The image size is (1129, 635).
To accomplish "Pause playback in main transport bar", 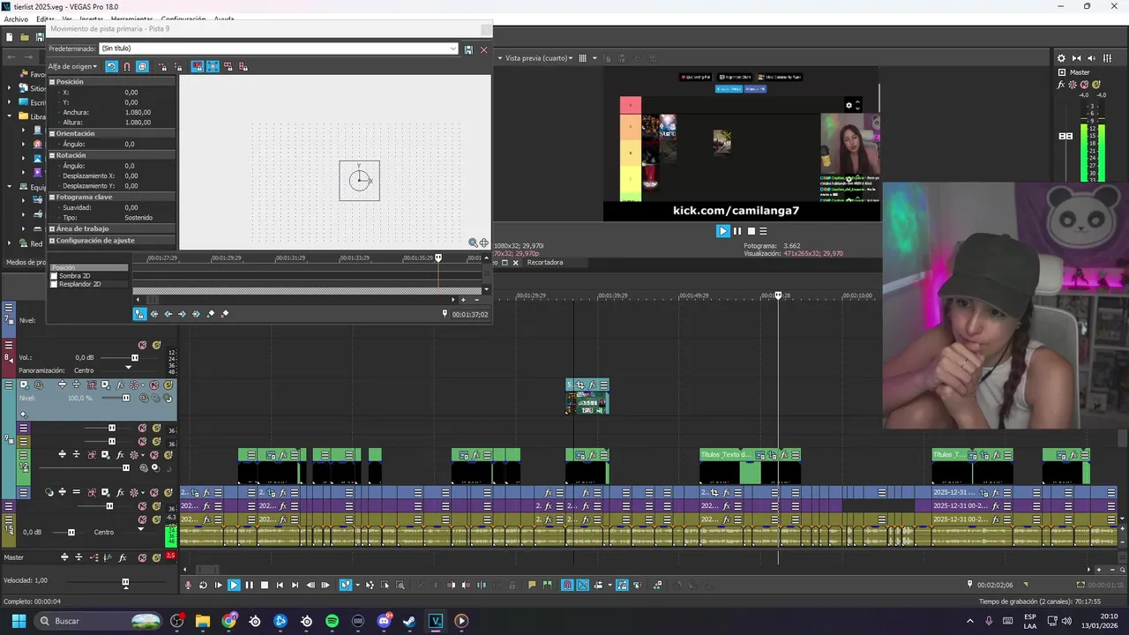I will tap(249, 585).
